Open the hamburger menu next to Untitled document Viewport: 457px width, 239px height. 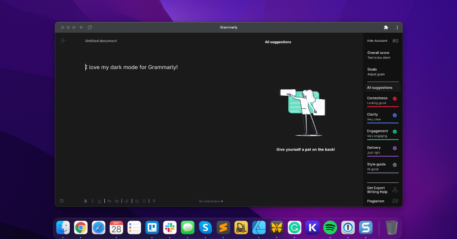[x=63, y=41]
